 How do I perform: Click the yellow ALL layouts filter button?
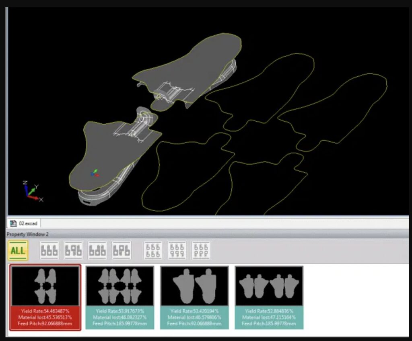click(x=18, y=251)
